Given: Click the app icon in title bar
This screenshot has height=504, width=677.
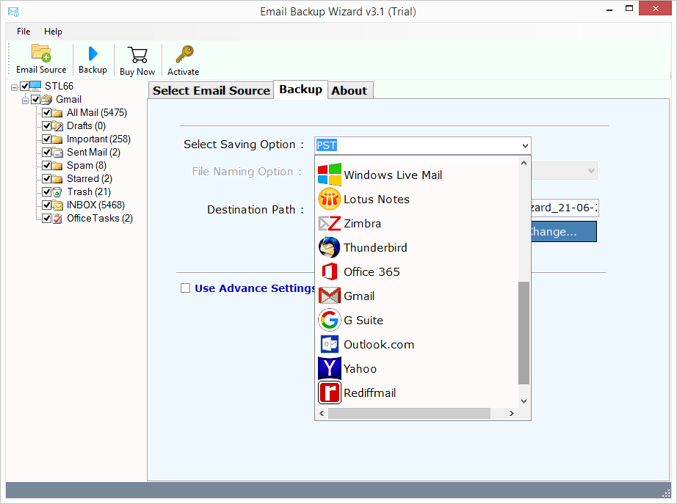Looking at the screenshot, I should pos(13,12).
